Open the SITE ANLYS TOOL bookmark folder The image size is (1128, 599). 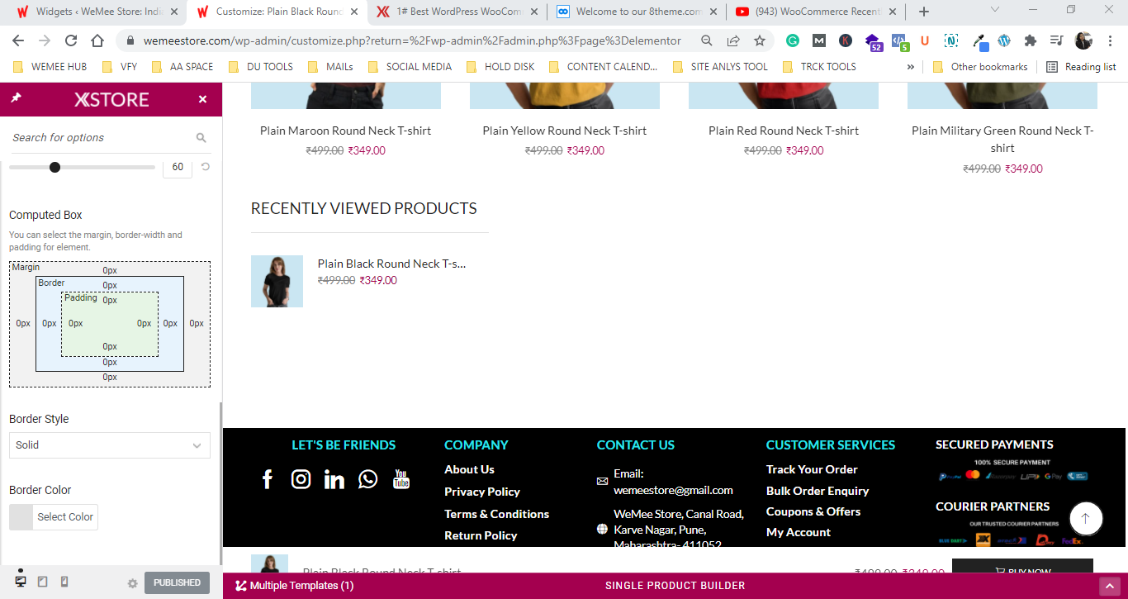[721, 67]
